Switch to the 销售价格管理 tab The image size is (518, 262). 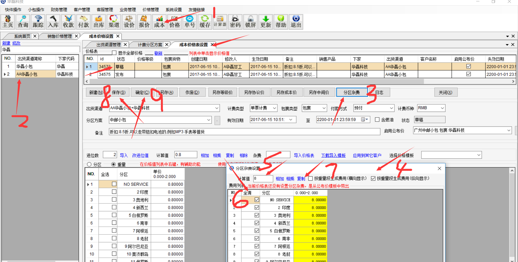pos(60,36)
